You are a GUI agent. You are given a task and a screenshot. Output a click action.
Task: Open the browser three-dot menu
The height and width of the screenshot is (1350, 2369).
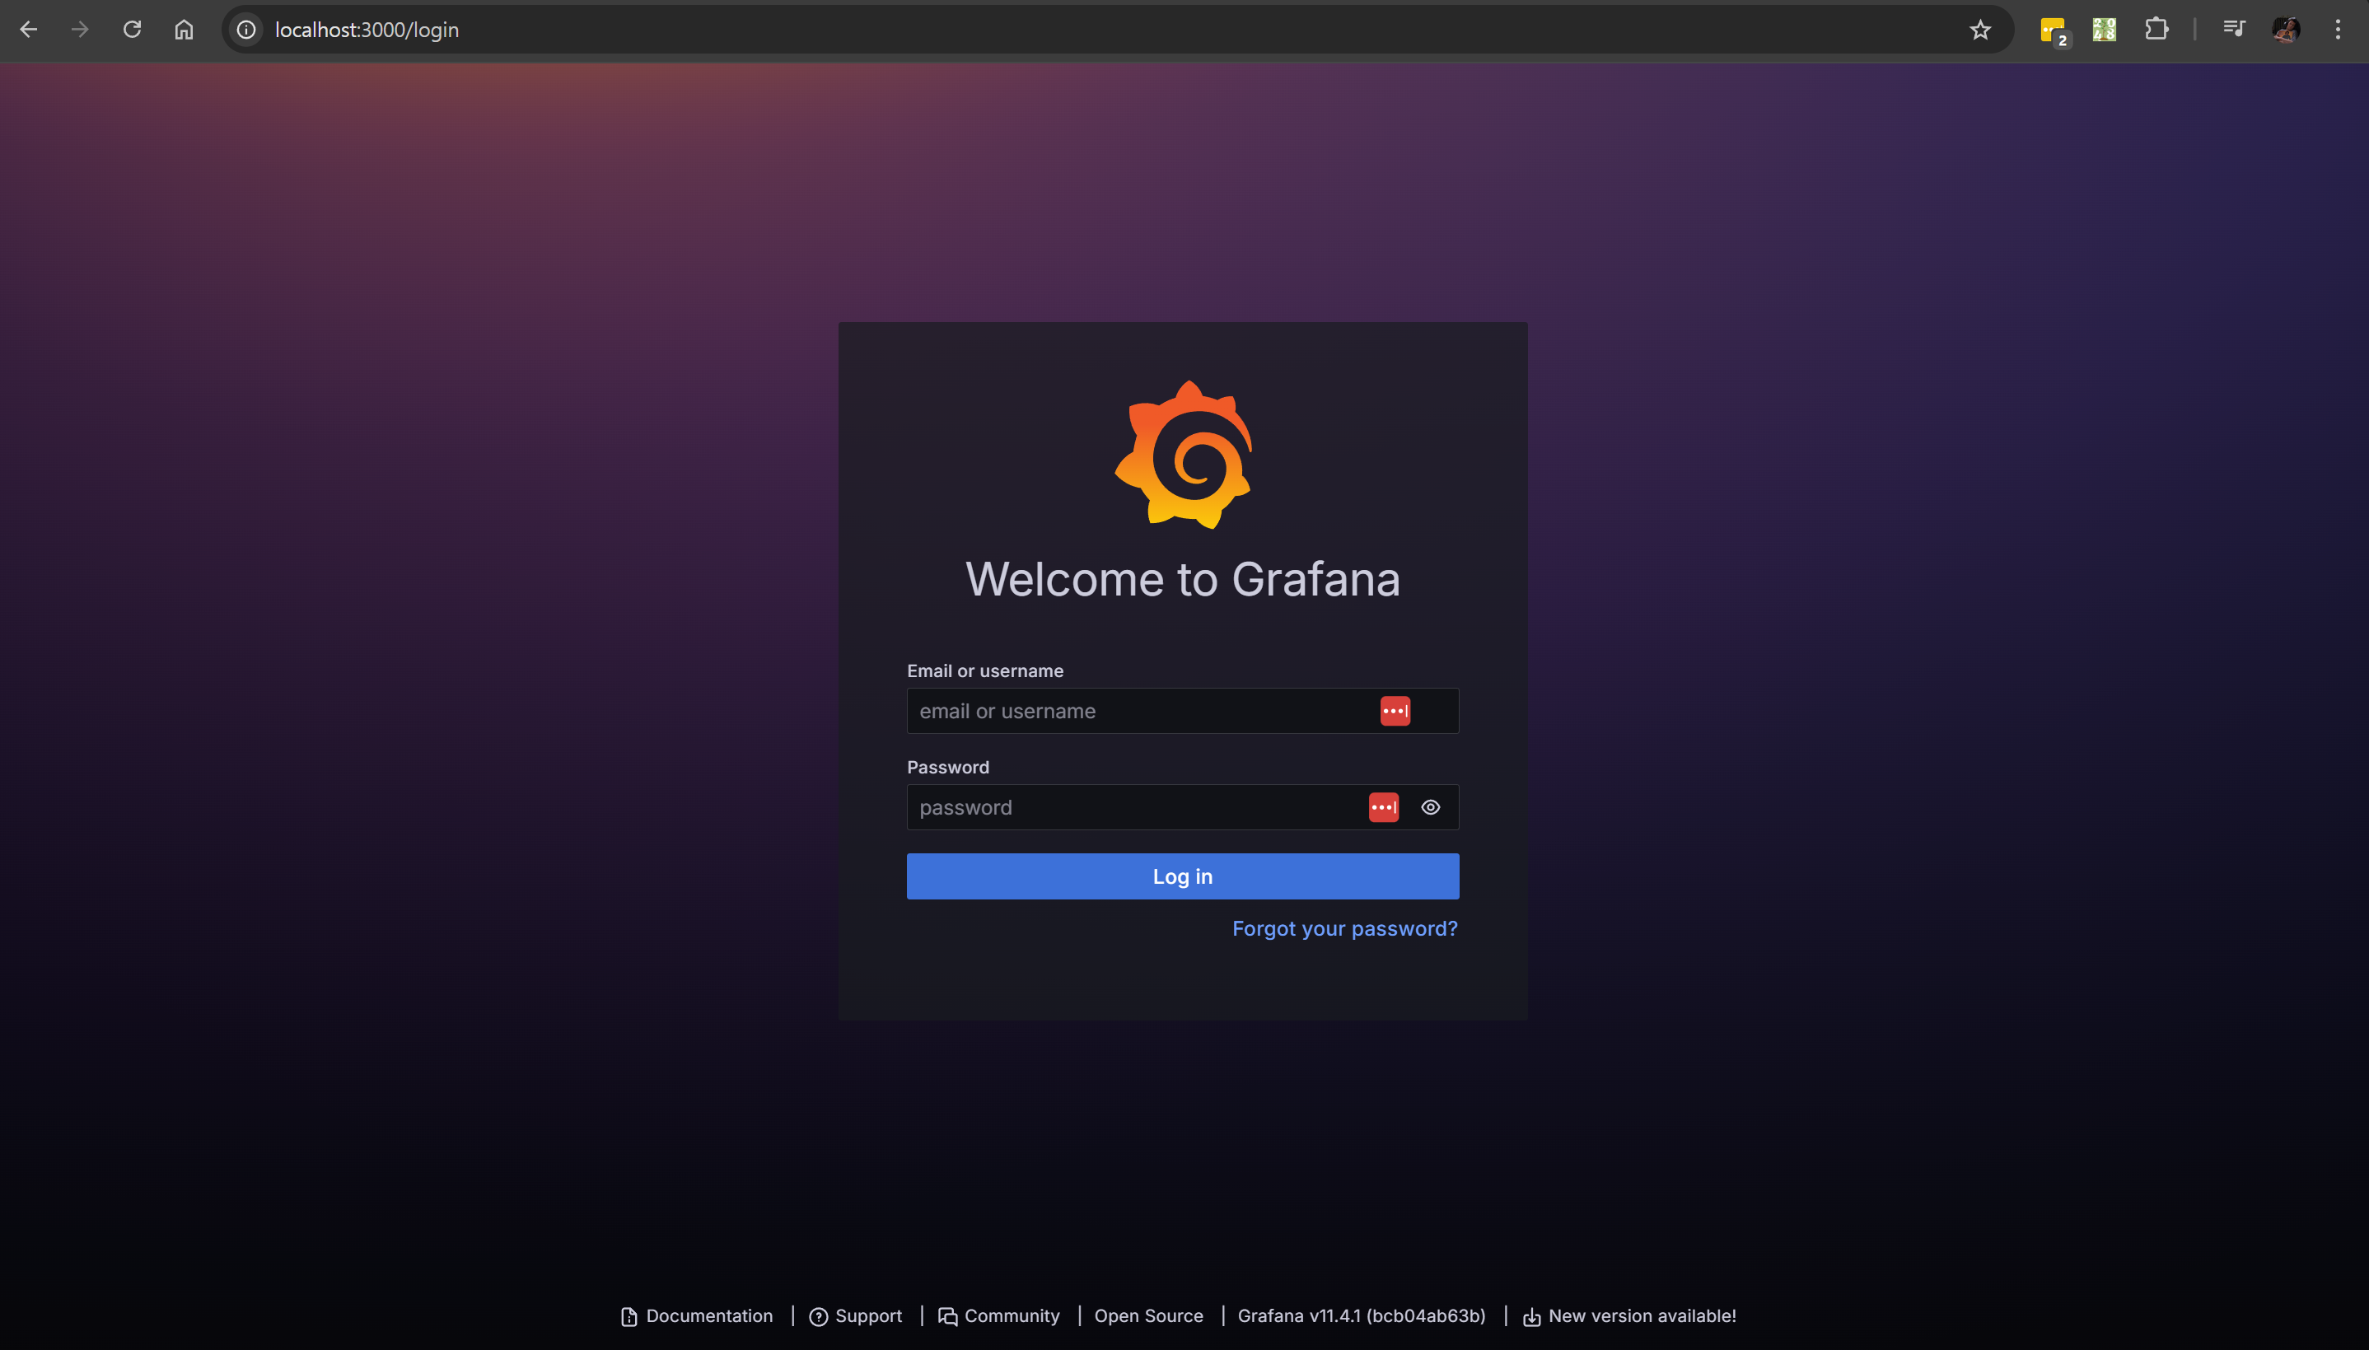click(x=2339, y=30)
